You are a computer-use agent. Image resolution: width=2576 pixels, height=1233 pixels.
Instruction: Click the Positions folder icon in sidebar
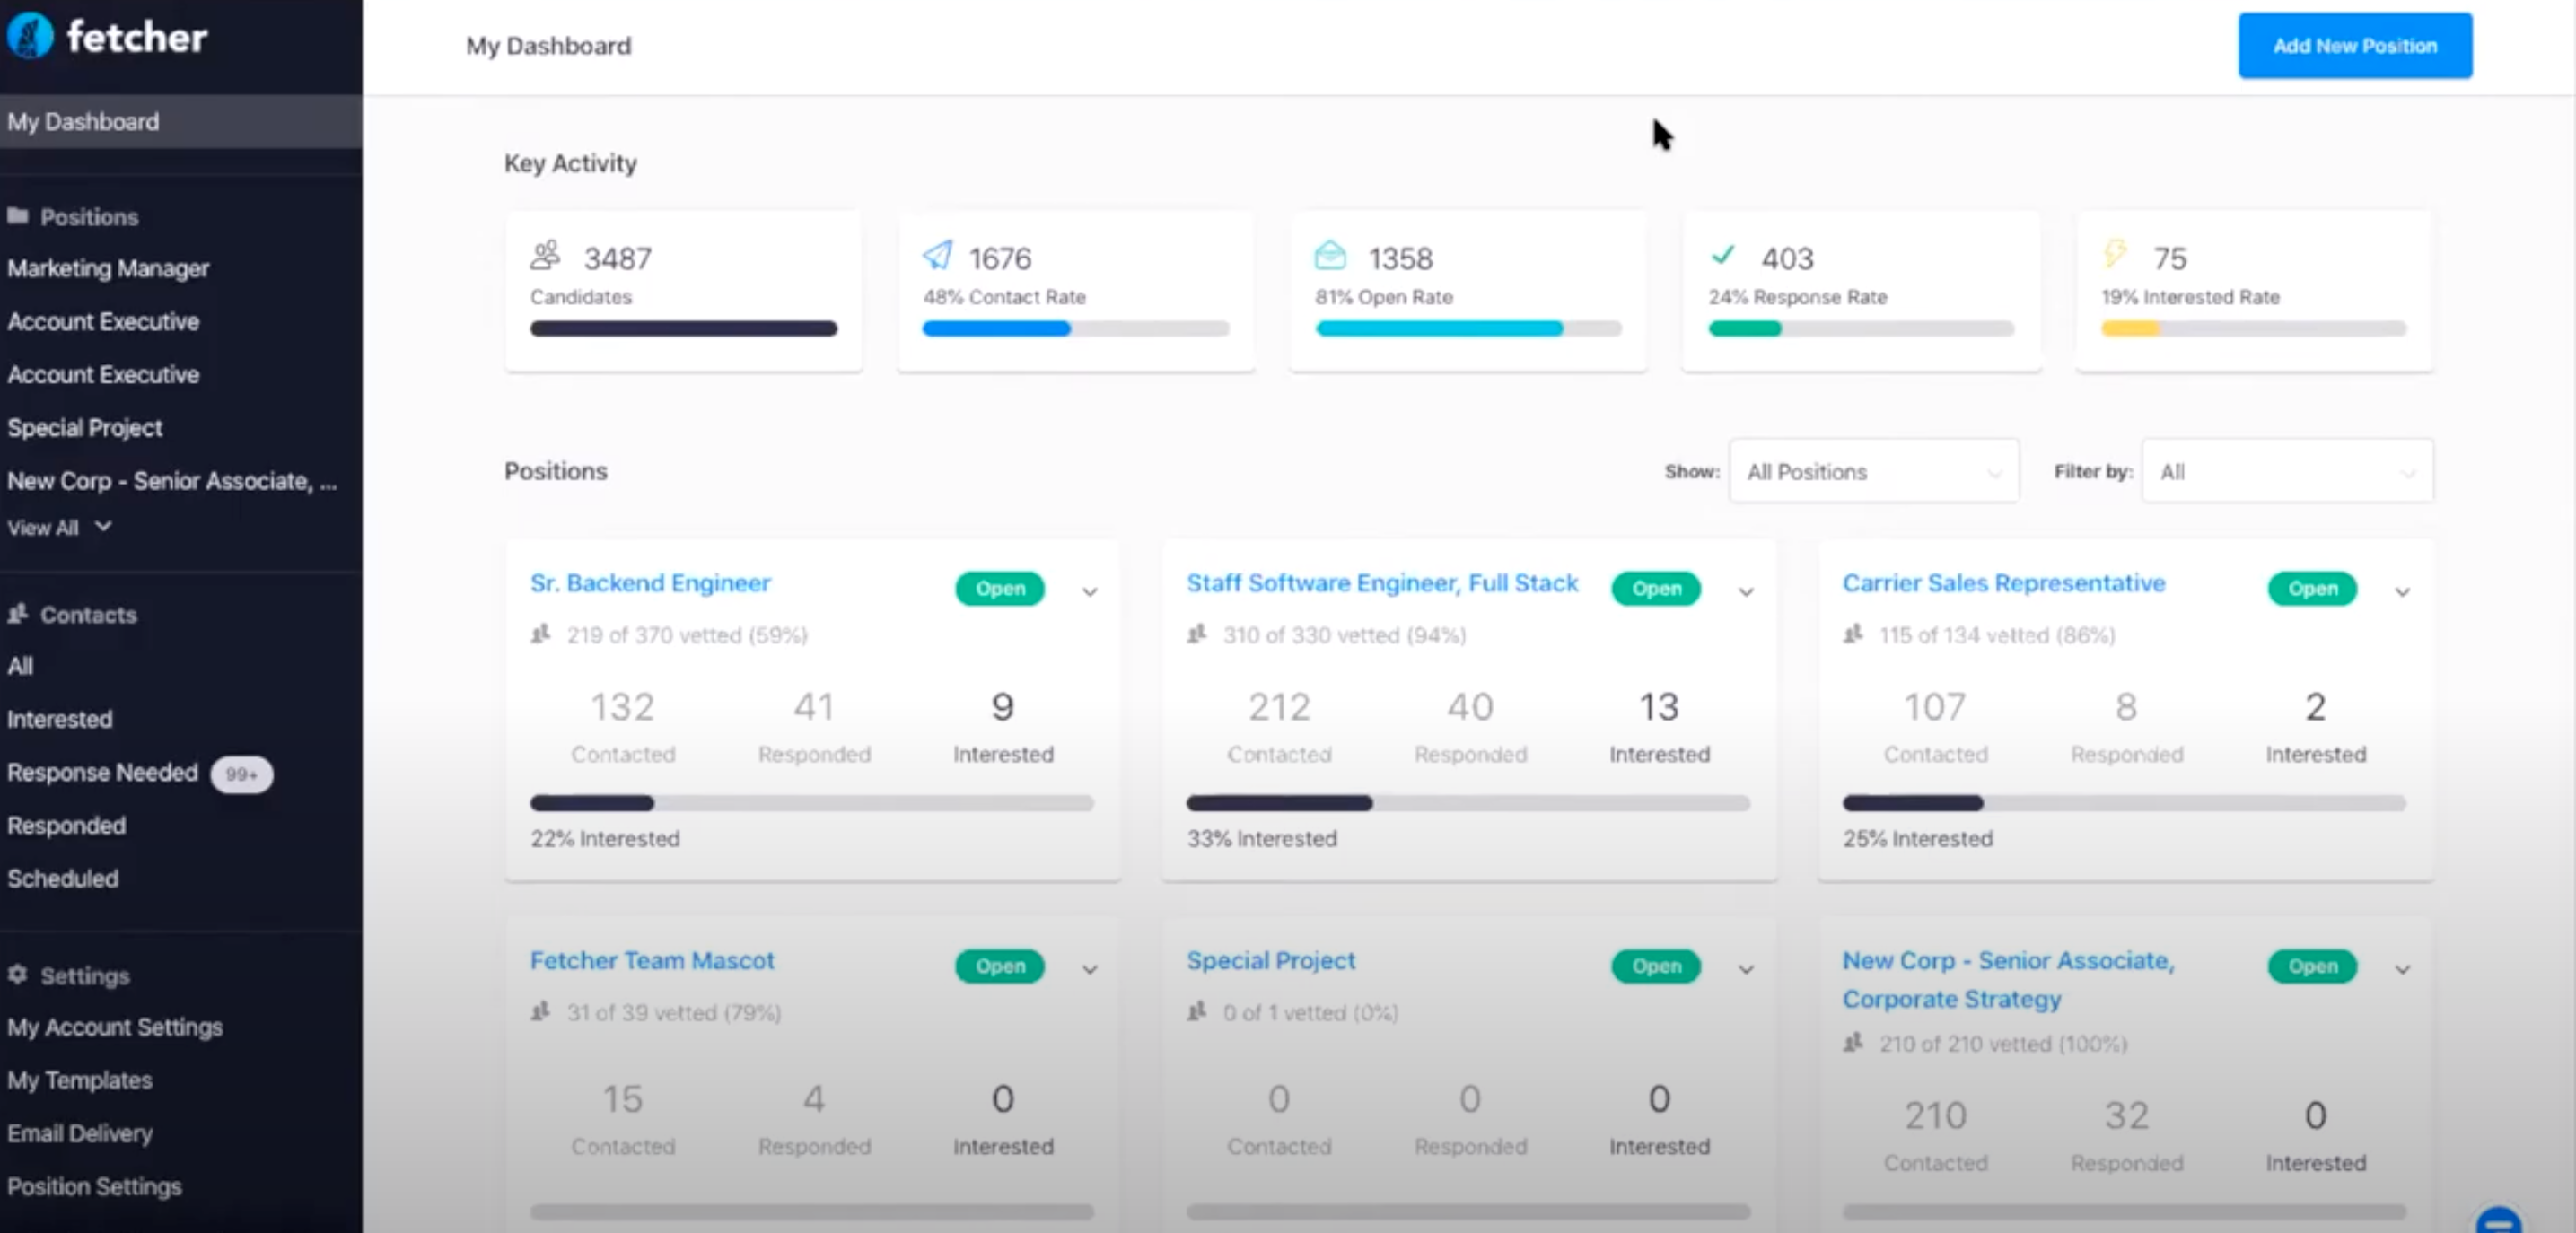click(x=18, y=216)
